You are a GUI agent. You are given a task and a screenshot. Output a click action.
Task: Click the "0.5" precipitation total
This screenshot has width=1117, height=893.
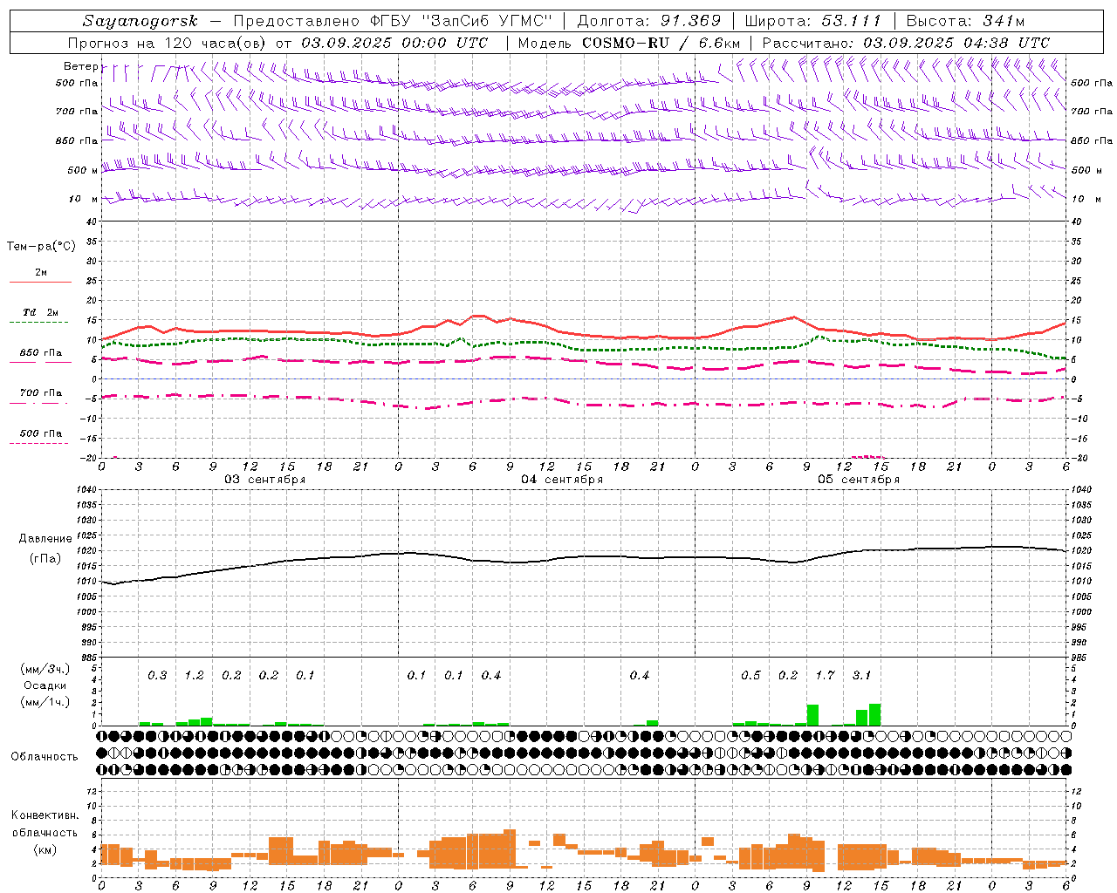click(750, 675)
